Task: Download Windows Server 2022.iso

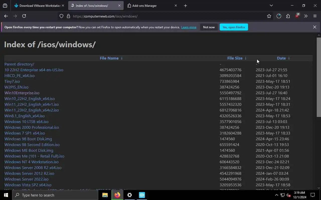Action: coord(27,179)
